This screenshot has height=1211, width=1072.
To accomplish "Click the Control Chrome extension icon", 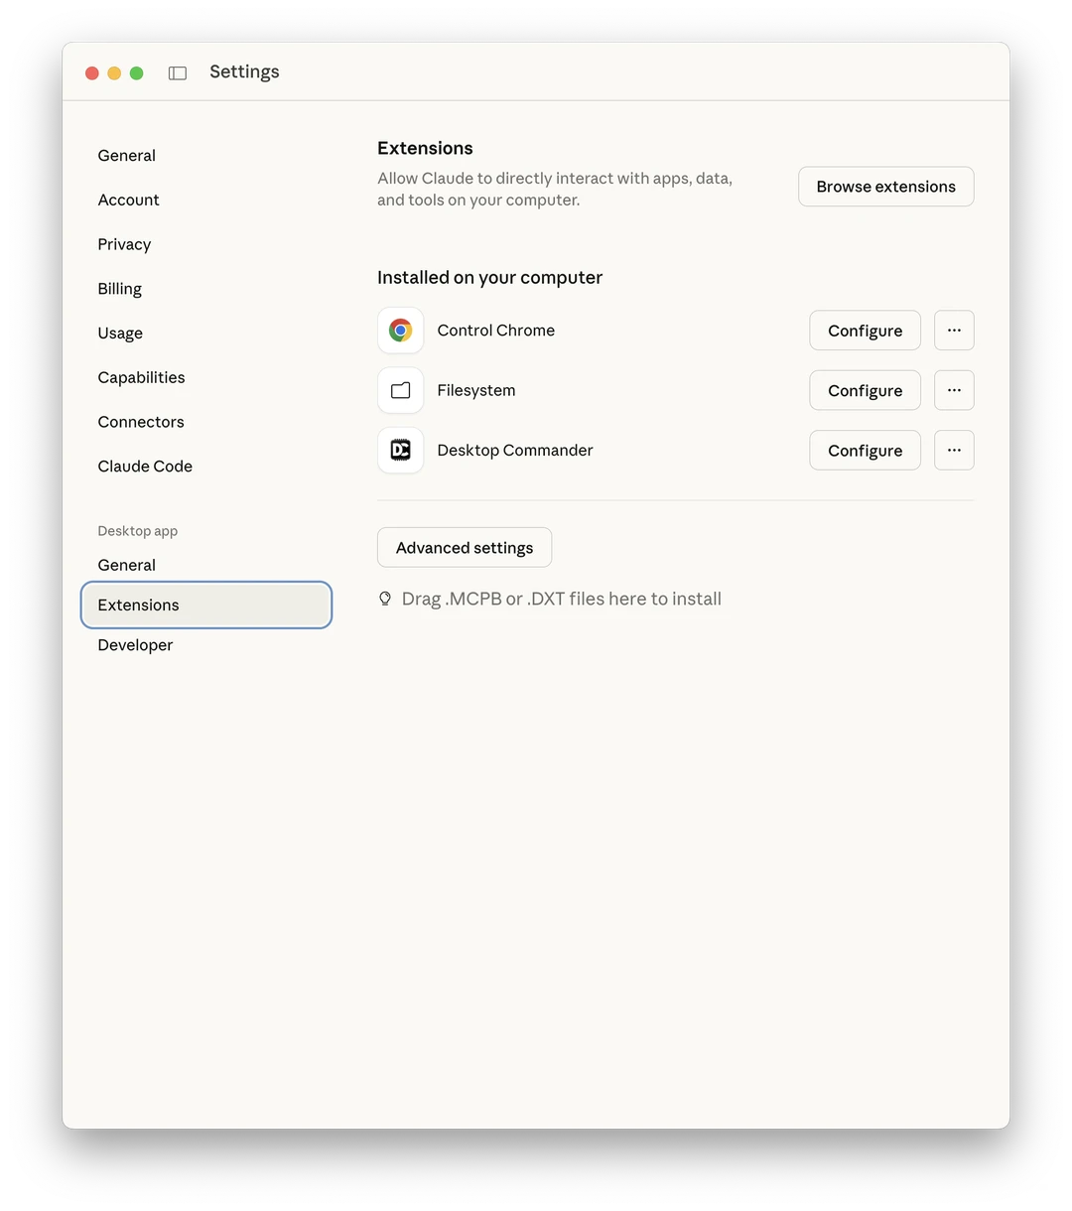I will pyautogui.click(x=401, y=331).
